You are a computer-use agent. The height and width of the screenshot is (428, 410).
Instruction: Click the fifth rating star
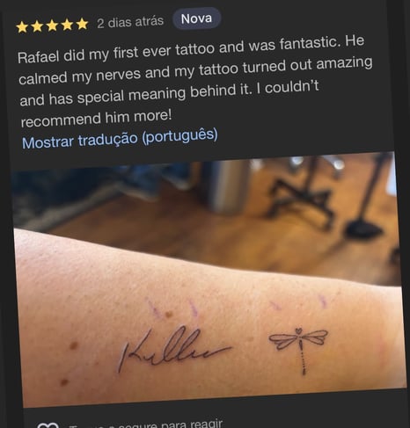[x=82, y=24]
